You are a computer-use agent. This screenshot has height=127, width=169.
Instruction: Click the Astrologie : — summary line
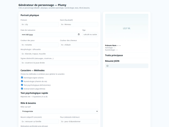[110, 48]
